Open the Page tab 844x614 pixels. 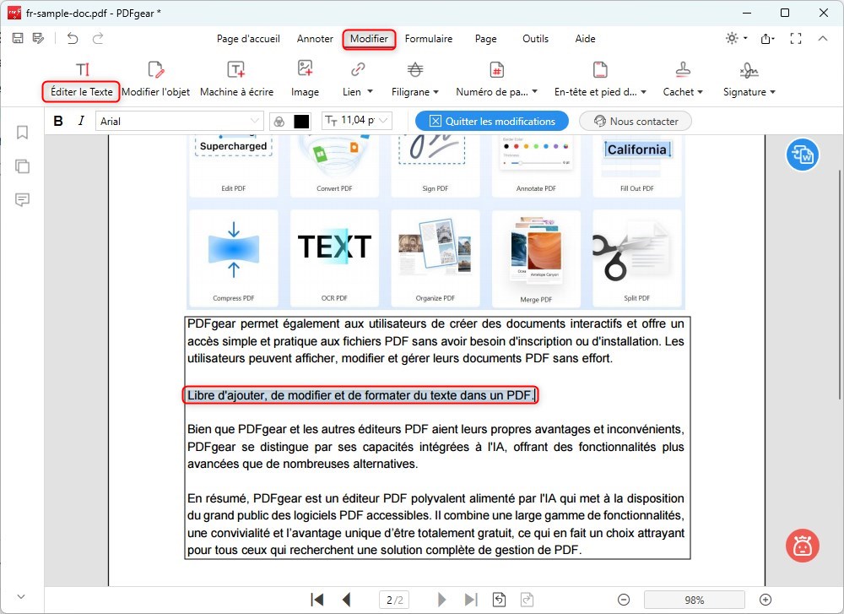pos(485,39)
